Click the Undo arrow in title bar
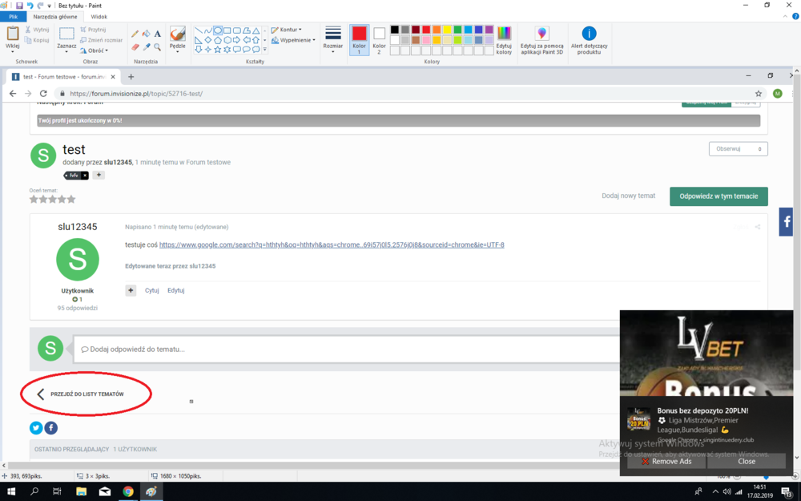 pyautogui.click(x=30, y=5)
